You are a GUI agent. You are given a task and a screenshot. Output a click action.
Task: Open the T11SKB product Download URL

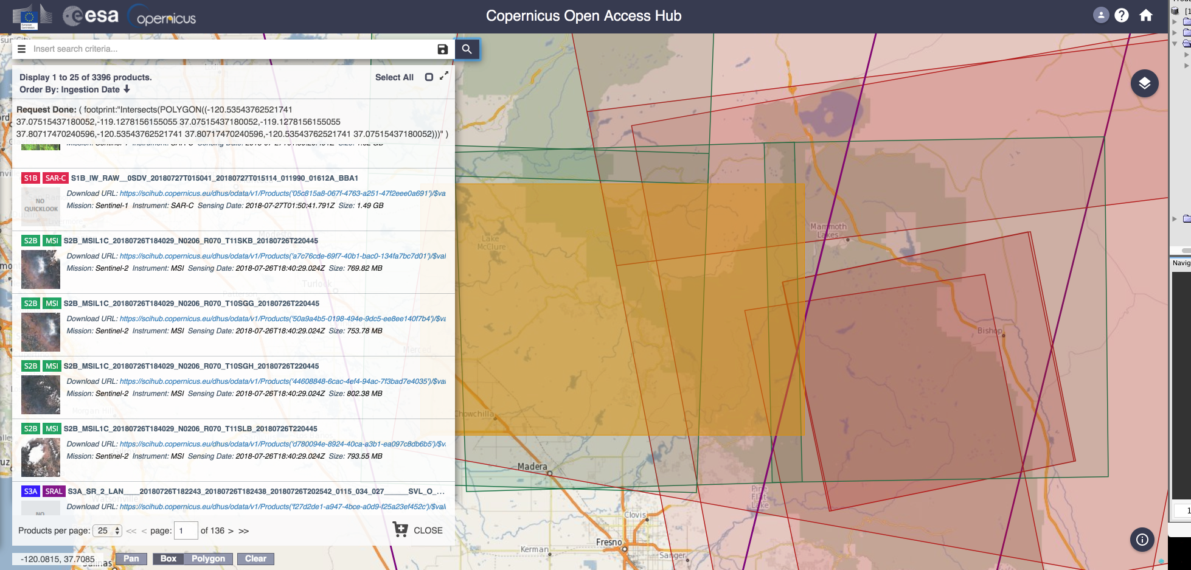283,256
